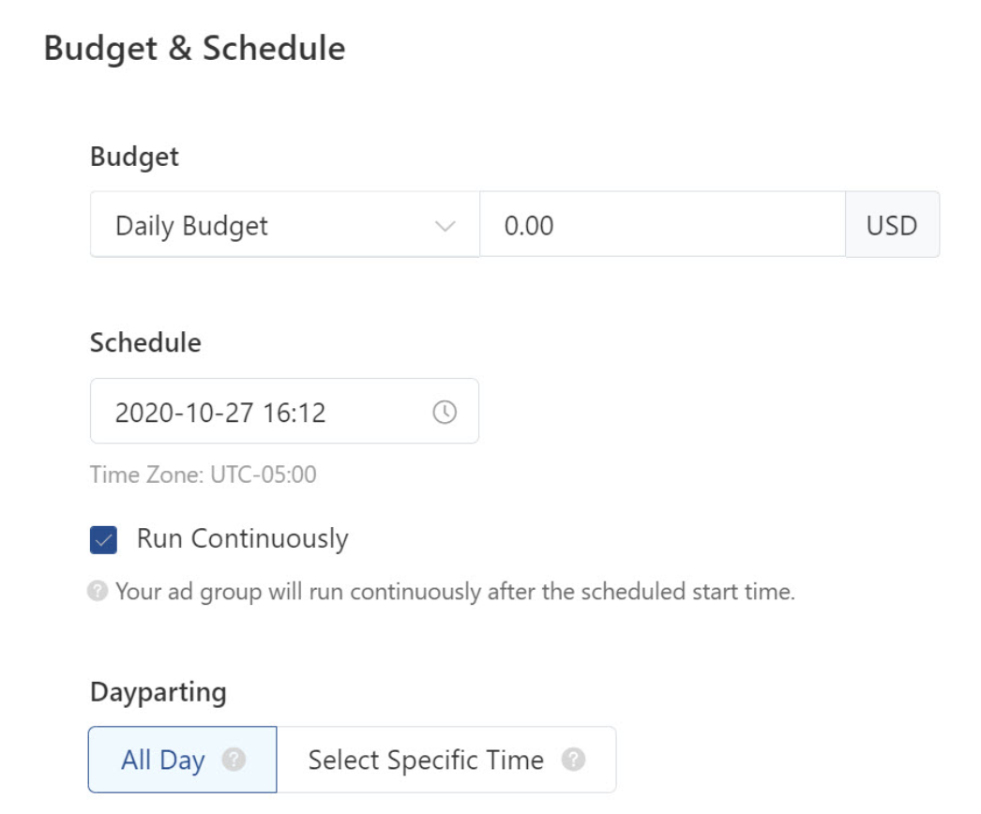The image size is (981, 814).
Task: Toggle the Run Continuously checkbox
Action: tap(103, 540)
